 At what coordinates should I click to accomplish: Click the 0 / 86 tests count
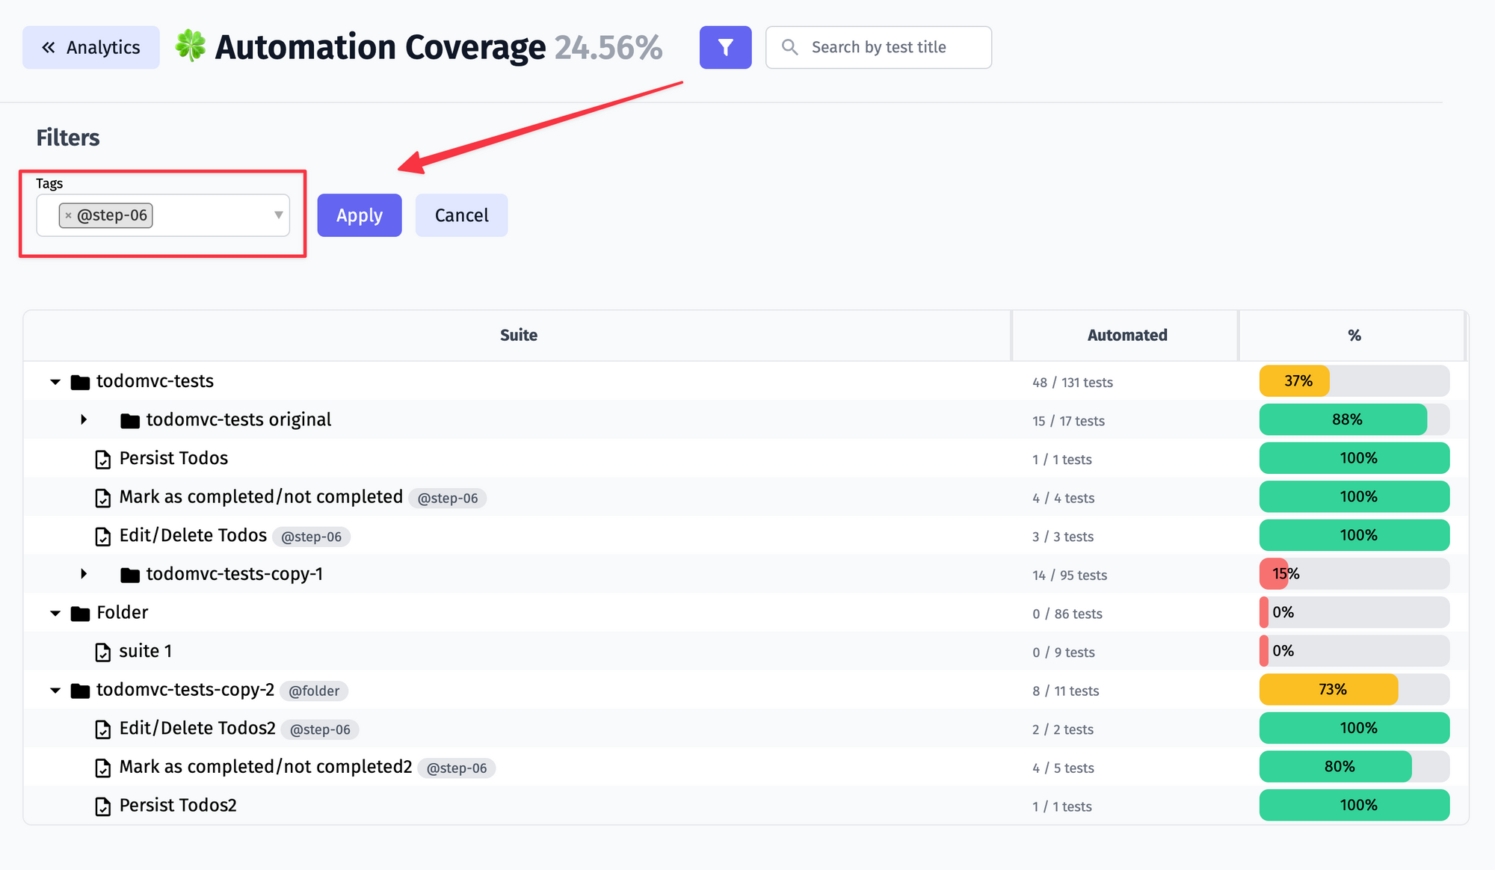(1067, 614)
